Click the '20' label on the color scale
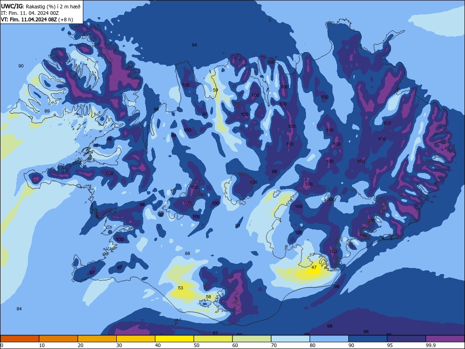The height and width of the screenshot is (349, 465). click(80, 345)
